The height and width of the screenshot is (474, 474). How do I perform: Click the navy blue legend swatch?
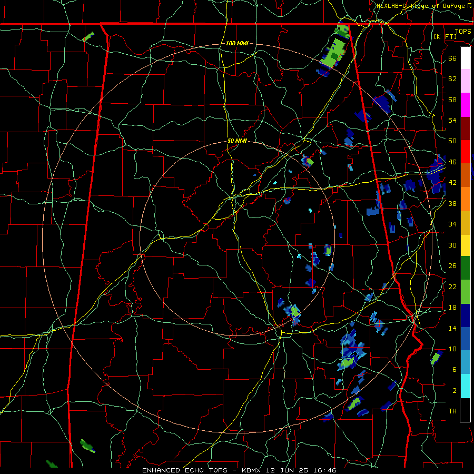pos(465,315)
